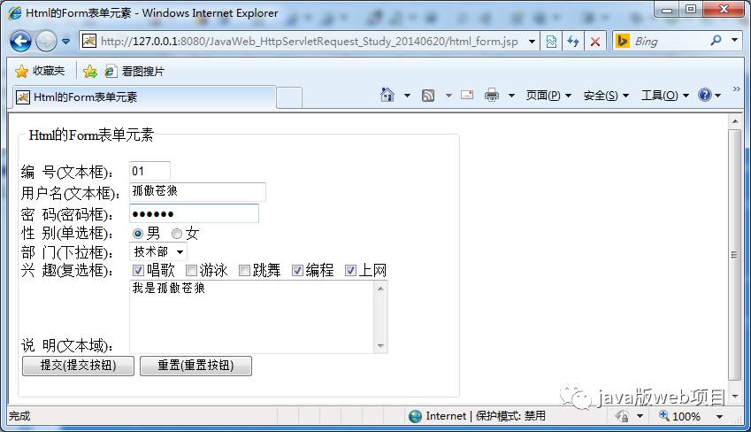
Task: Uncheck the 唱歌 checkbox
Action: tap(138, 270)
